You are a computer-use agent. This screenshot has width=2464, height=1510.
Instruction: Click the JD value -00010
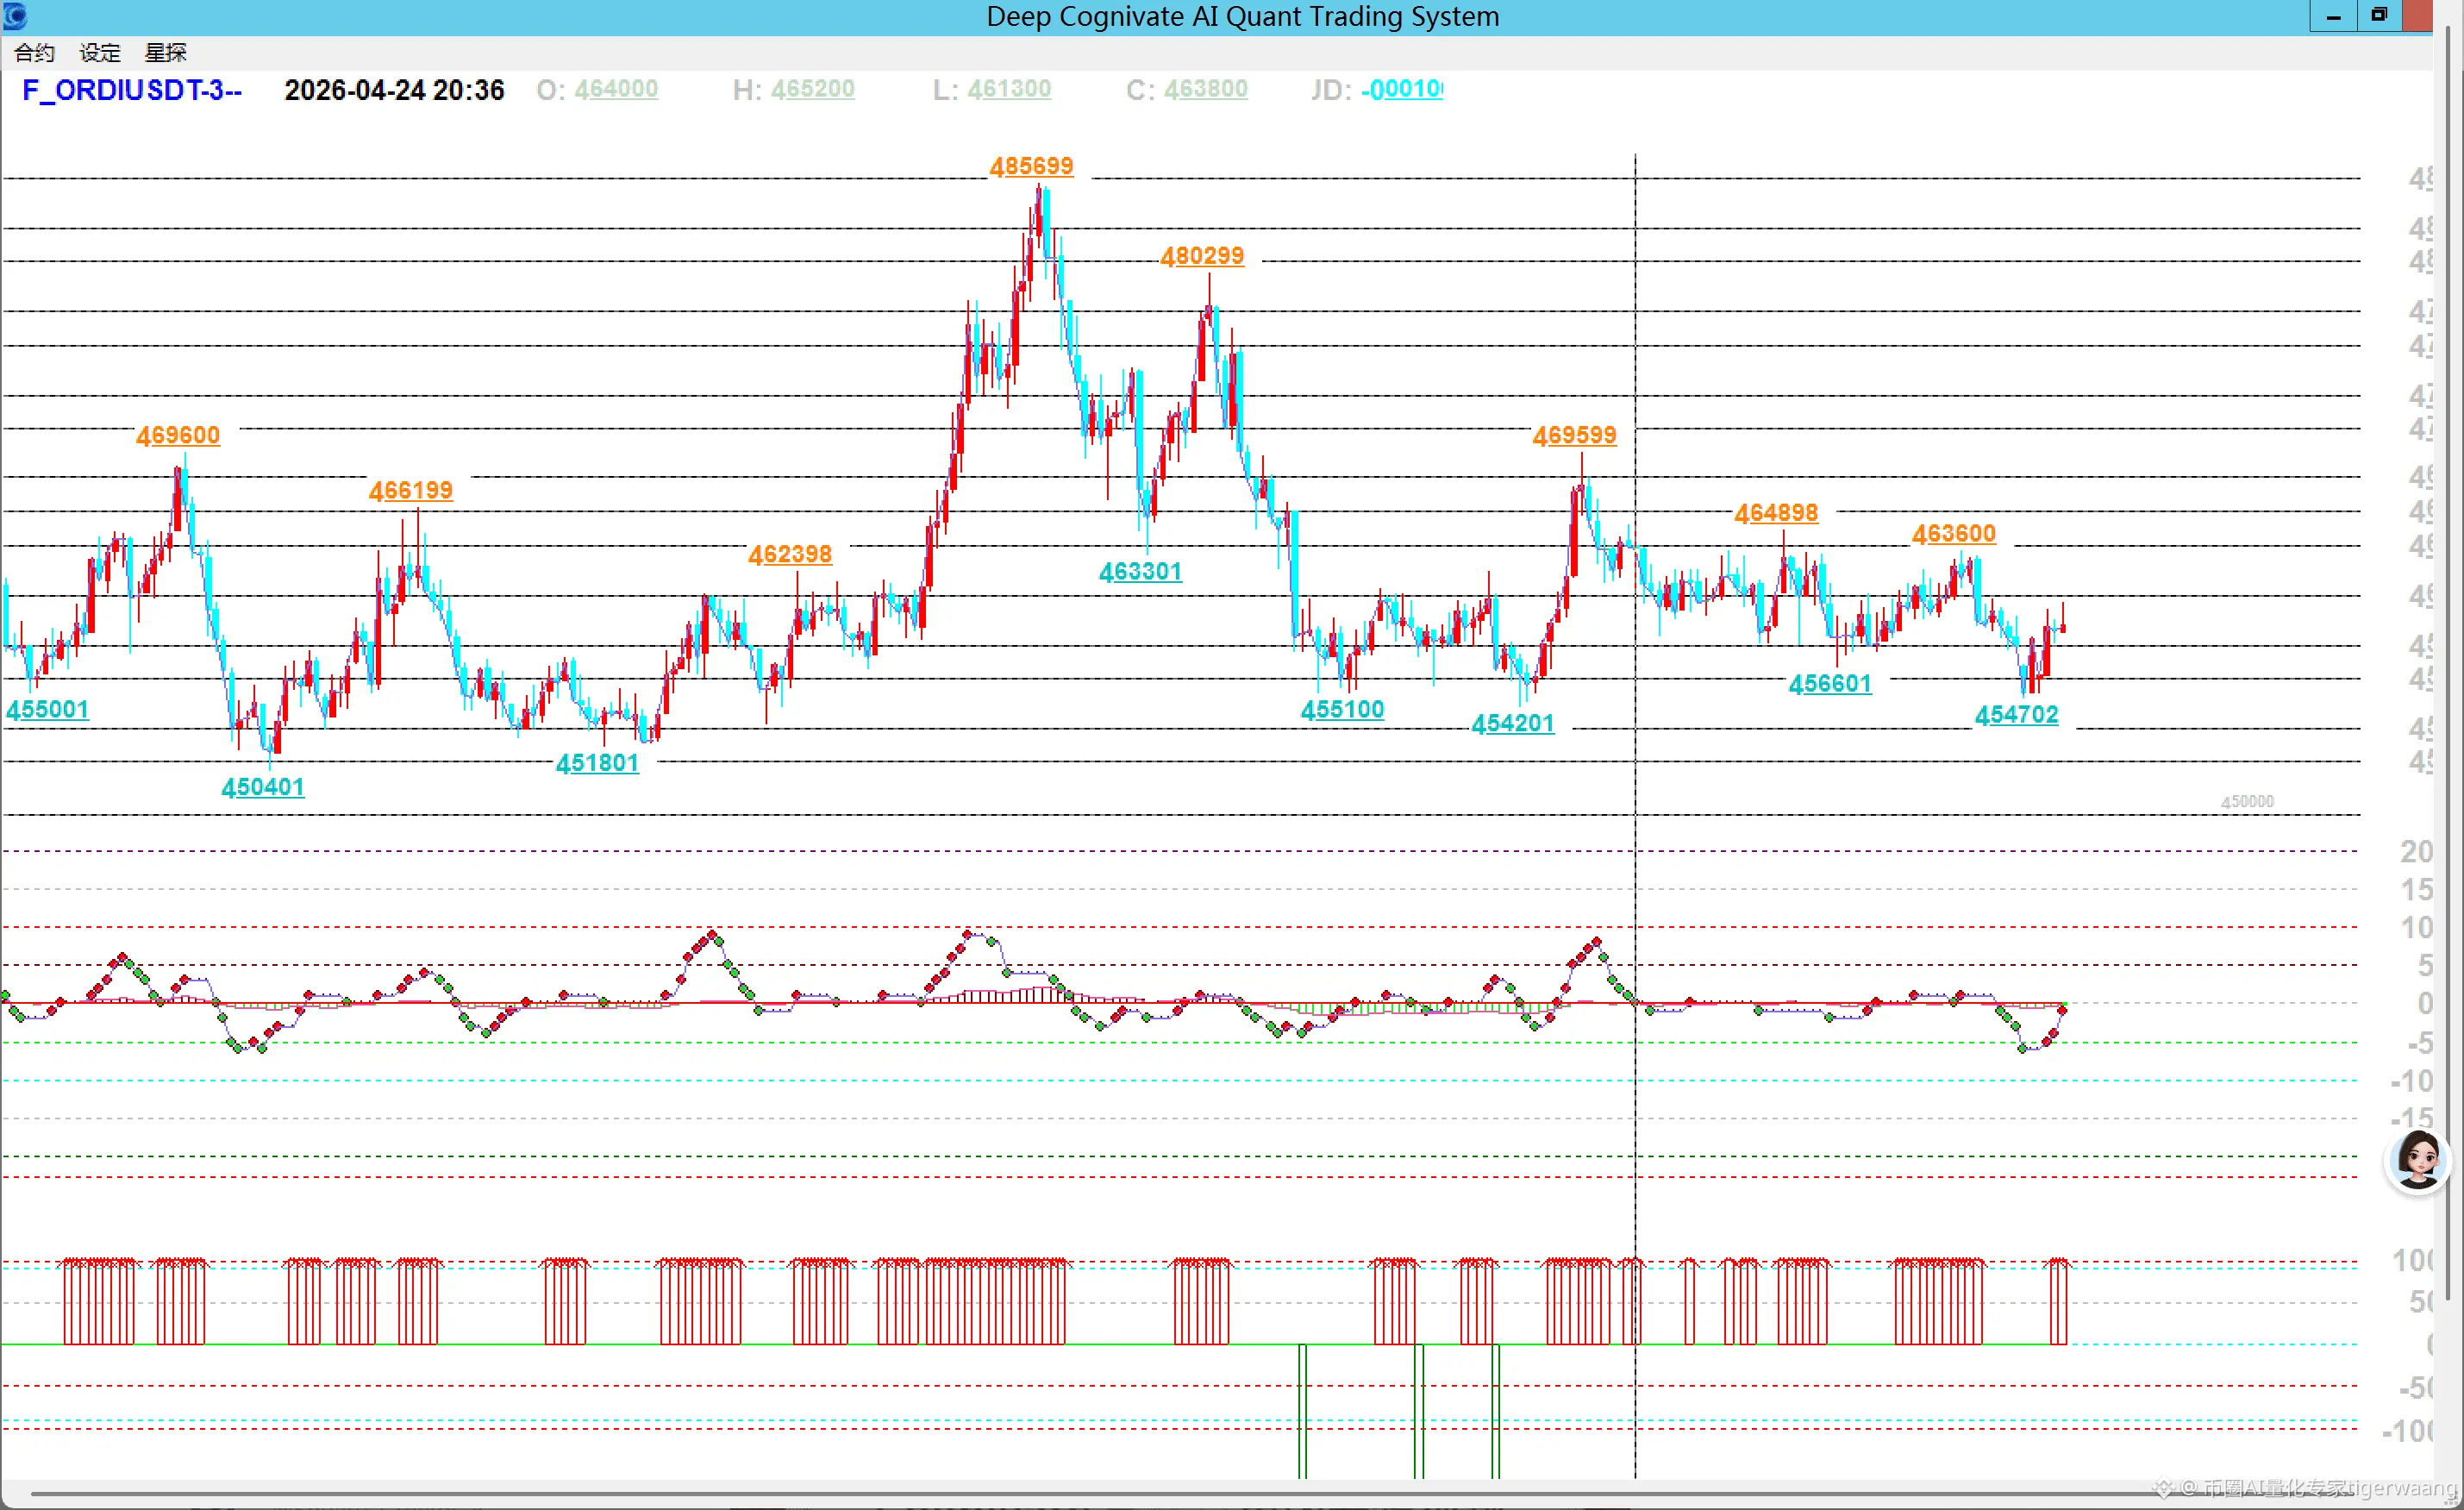pos(1401,89)
